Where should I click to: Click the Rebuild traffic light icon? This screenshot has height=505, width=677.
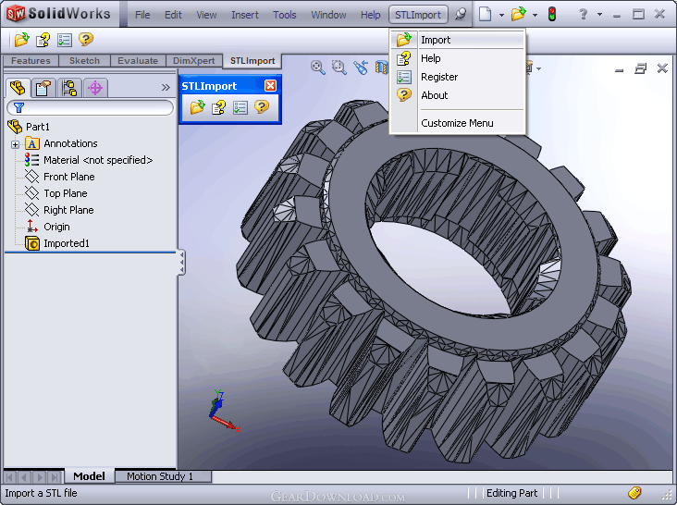(x=552, y=14)
